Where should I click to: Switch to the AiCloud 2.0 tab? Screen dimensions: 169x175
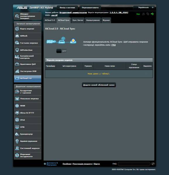click(x=50, y=20)
